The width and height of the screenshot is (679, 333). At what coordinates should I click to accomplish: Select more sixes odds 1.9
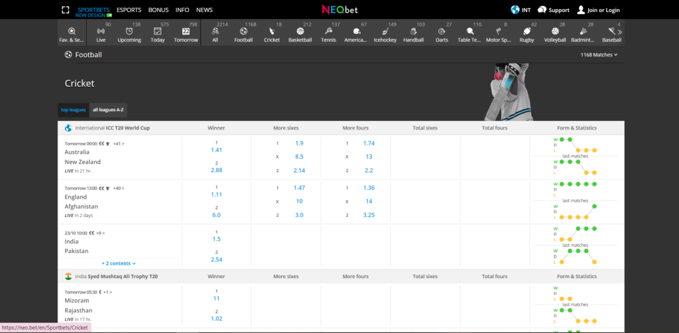(299, 143)
